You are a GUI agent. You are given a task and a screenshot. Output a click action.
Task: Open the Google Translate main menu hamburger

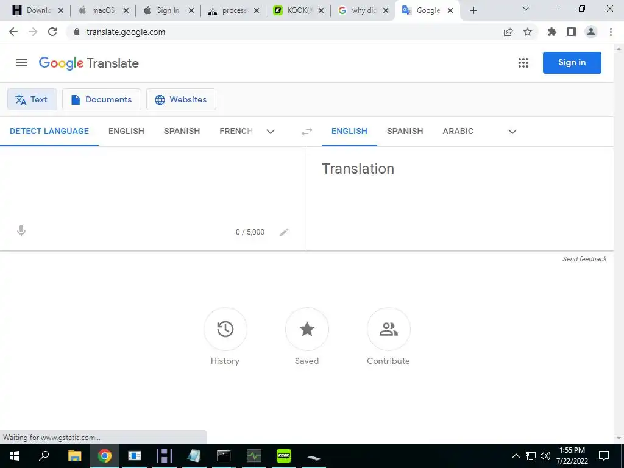(x=22, y=63)
